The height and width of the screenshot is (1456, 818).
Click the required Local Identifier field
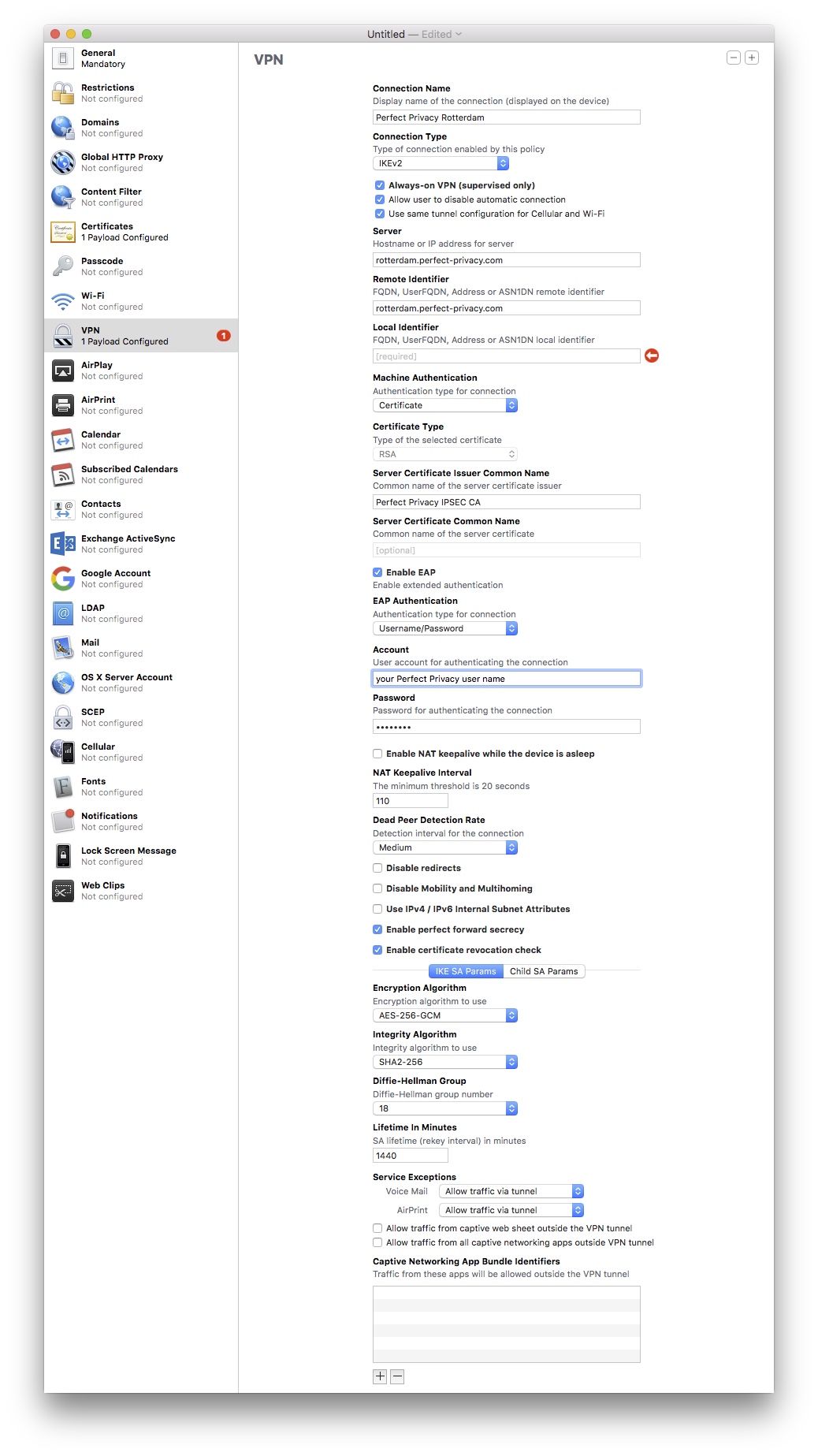(x=507, y=356)
